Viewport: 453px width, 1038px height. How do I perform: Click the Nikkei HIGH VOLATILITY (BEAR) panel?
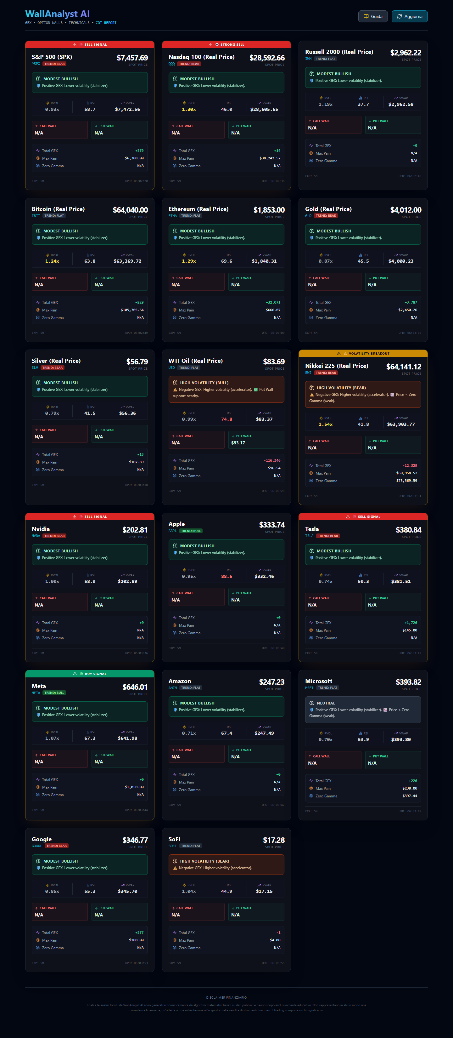click(x=363, y=395)
